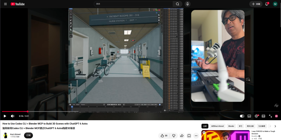Play the paused video

click(5, 116)
